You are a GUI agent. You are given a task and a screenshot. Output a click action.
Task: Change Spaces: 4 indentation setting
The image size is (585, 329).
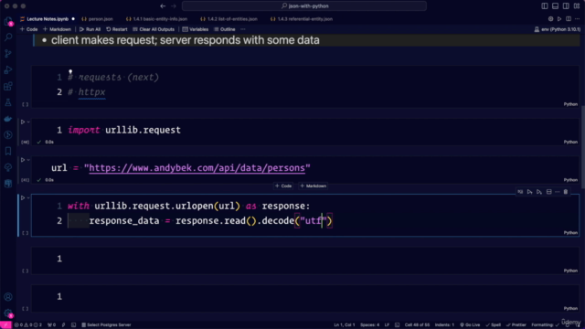pyautogui.click(x=369, y=325)
